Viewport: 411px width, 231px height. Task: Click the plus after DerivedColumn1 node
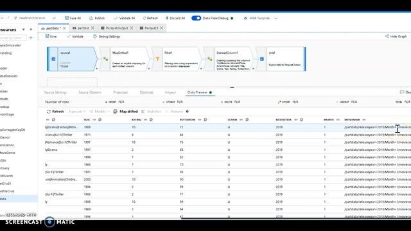[253, 69]
